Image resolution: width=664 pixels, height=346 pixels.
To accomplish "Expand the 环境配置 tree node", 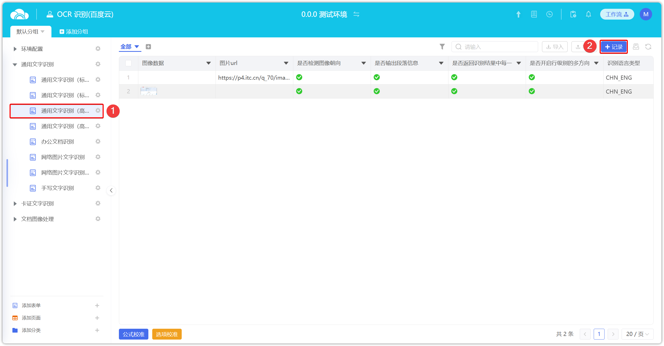I will [x=15, y=49].
